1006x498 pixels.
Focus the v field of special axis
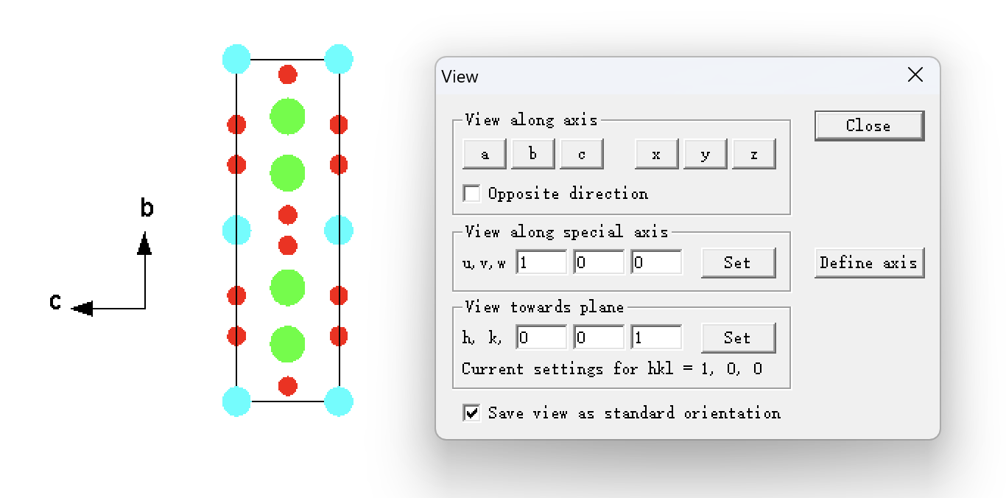[x=599, y=262]
